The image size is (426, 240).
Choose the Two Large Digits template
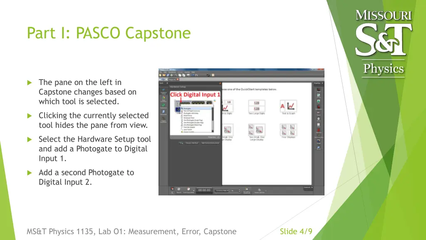[257, 106]
